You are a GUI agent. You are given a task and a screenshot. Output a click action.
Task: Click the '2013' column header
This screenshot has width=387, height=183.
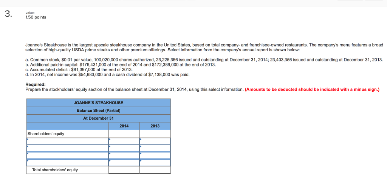click(x=155, y=126)
